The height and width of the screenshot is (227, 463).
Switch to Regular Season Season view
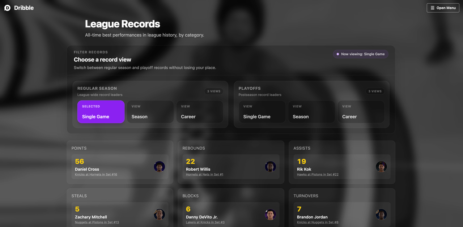point(150,112)
